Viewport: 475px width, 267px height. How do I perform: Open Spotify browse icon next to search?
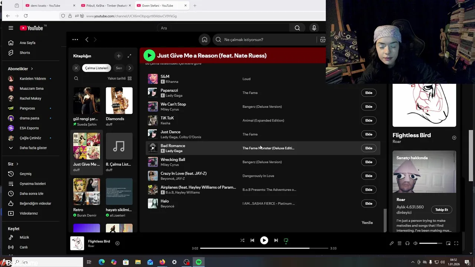click(x=322, y=40)
